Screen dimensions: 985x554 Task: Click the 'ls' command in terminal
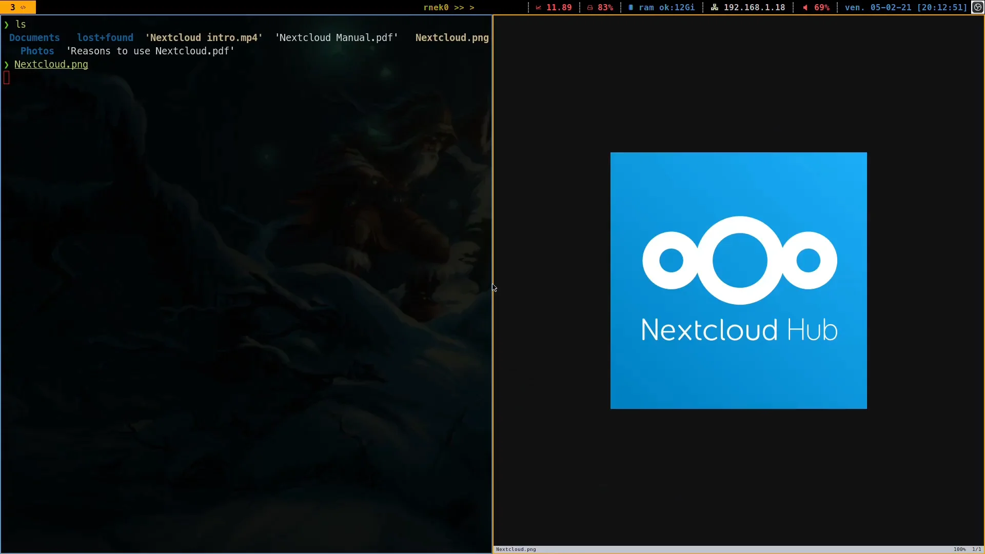coord(21,24)
